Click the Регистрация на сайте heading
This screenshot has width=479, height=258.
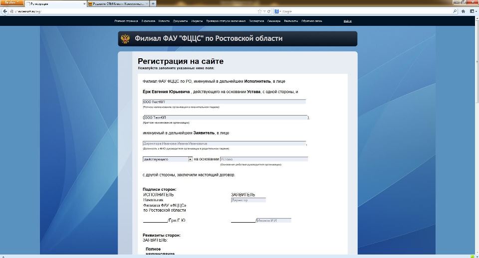181,61
